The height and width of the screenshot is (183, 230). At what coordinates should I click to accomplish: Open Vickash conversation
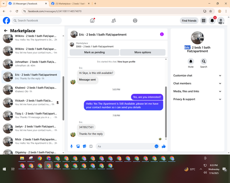pos(31,103)
